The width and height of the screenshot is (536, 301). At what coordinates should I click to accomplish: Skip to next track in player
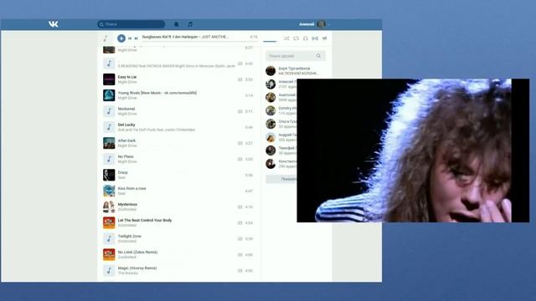136,38
